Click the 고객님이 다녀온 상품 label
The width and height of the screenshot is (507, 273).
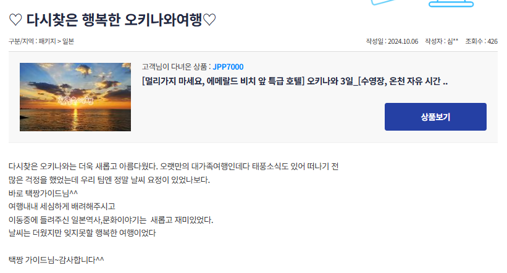(x=174, y=67)
